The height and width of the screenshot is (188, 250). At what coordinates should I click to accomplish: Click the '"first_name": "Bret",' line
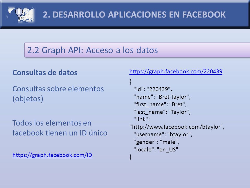(160, 104)
